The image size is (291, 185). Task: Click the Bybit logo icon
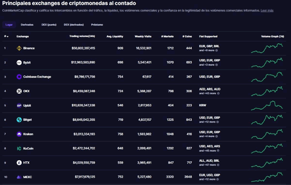pyautogui.click(x=20, y=62)
